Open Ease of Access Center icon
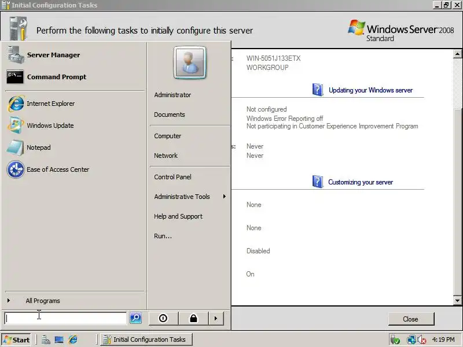This screenshot has width=463, height=347. point(16,169)
